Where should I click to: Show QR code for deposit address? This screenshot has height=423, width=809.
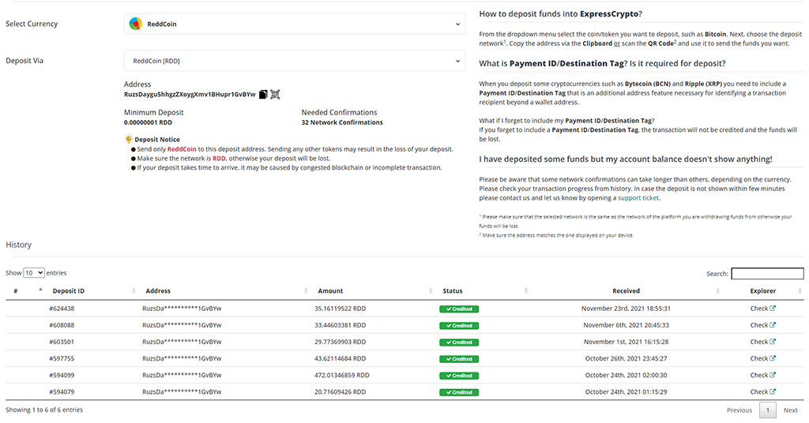[275, 94]
